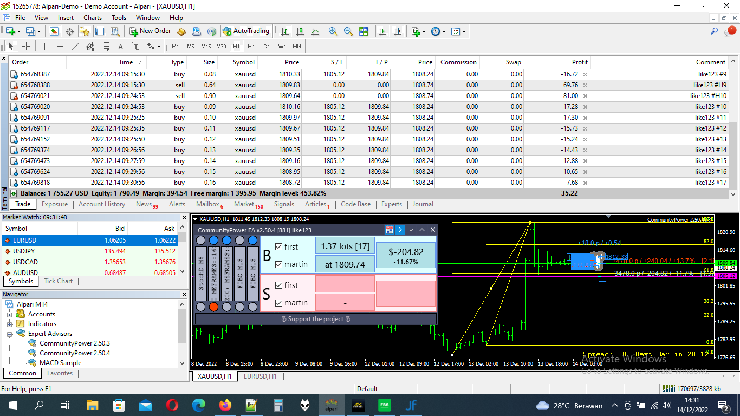The width and height of the screenshot is (740, 416).
Task: Switch chart to bar chart icon
Action: 284,31
